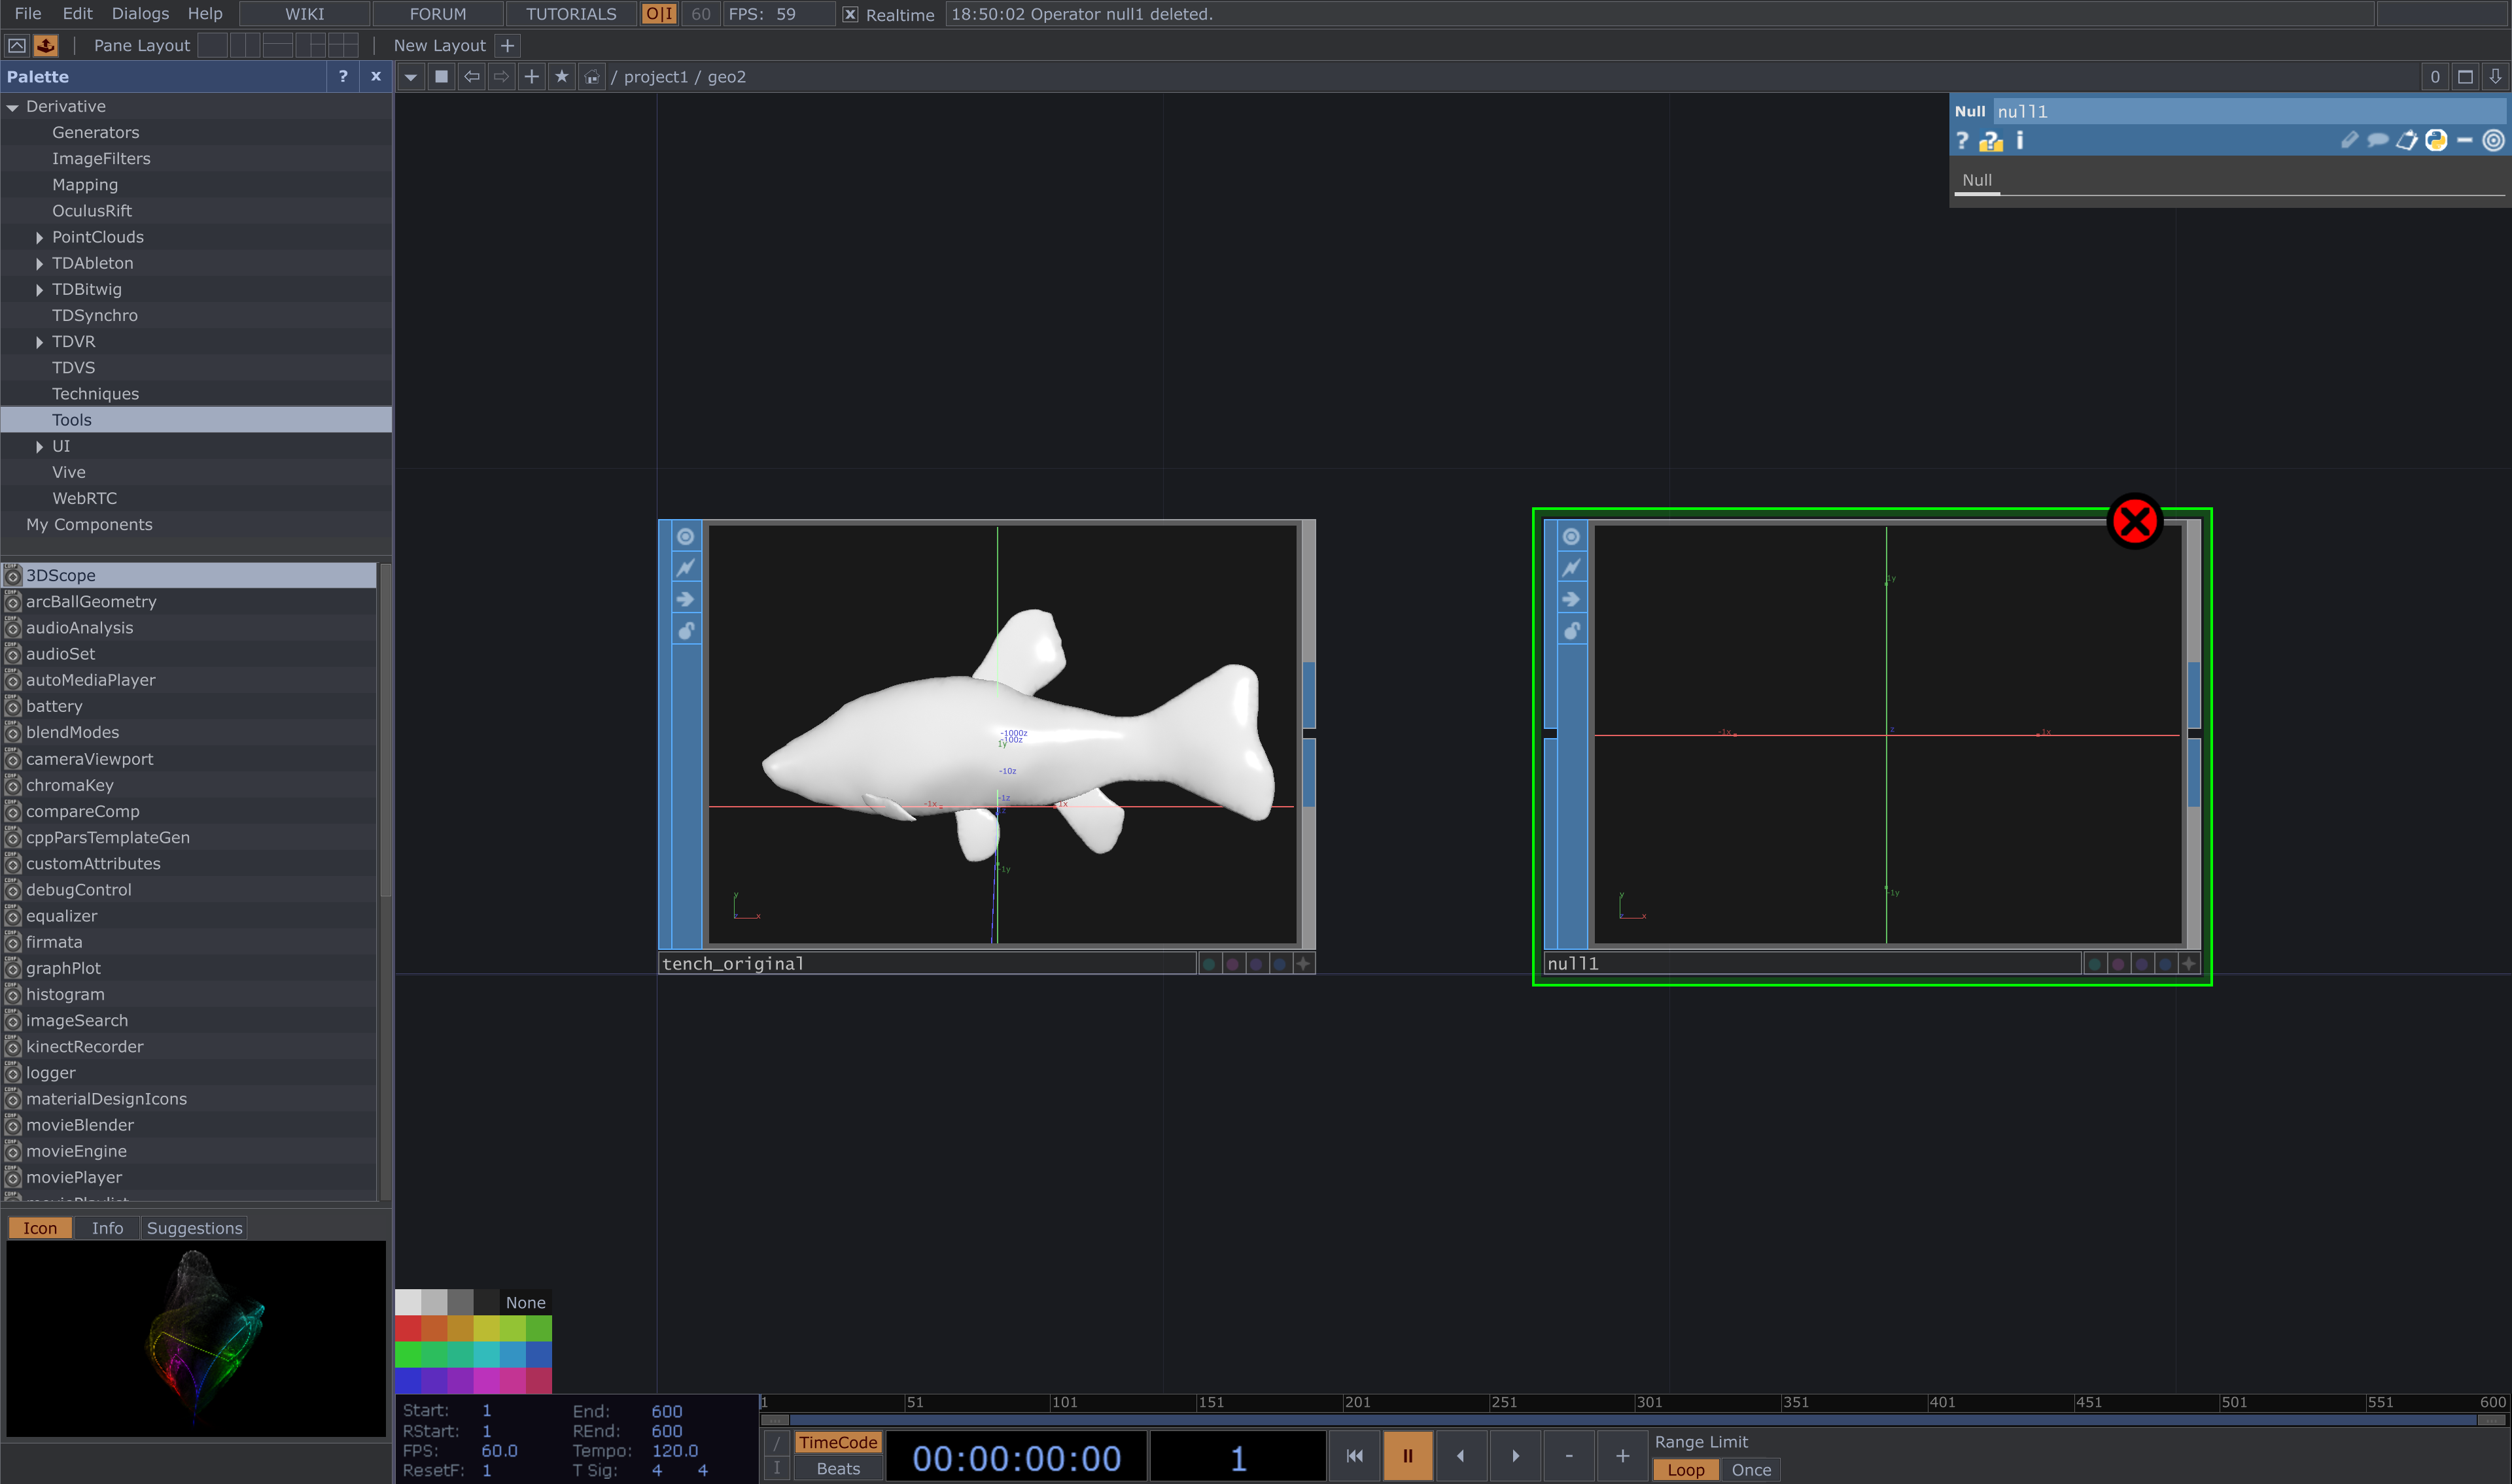Pick the red color swatch
This screenshot has width=2512, height=1484.
point(408,1329)
